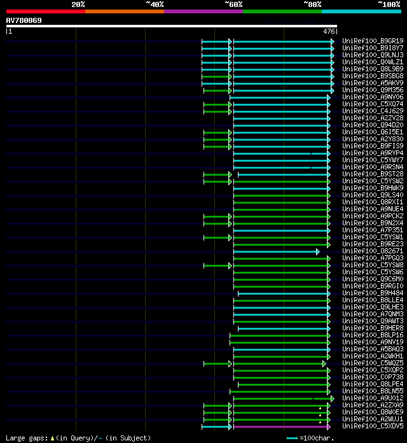Image resolution: width=407 pixels, height=443 pixels.
Task: Click the purple alignment bar for UniRef100_C5XDV5
Action: click(x=281, y=426)
